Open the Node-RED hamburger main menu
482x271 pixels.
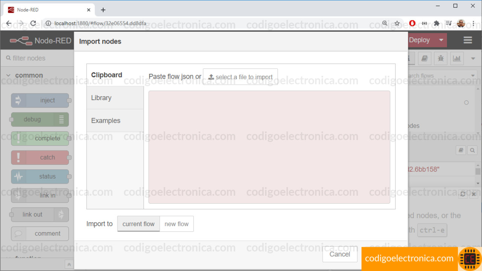(x=468, y=40)
